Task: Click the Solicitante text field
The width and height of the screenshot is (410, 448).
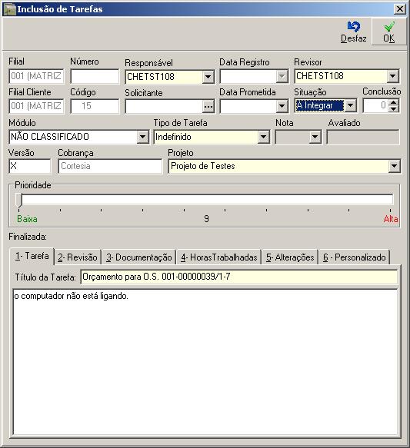Action: pos(164,107)
